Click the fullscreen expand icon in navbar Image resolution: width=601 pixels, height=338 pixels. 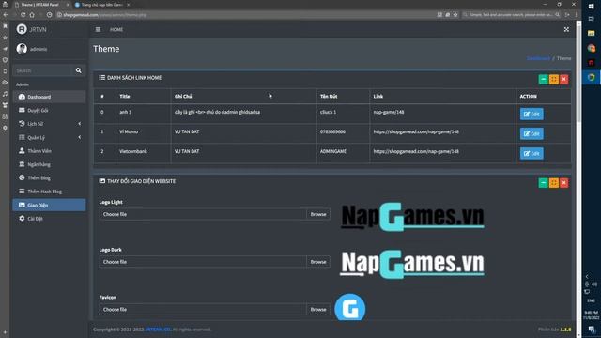[x=566, y=29]
